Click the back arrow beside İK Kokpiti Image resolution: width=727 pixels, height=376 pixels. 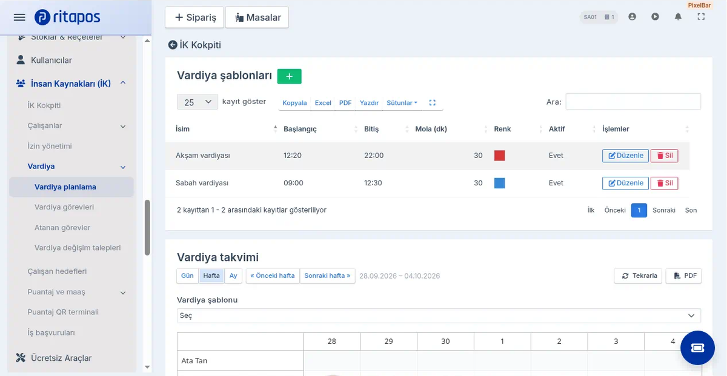[173, 45]
